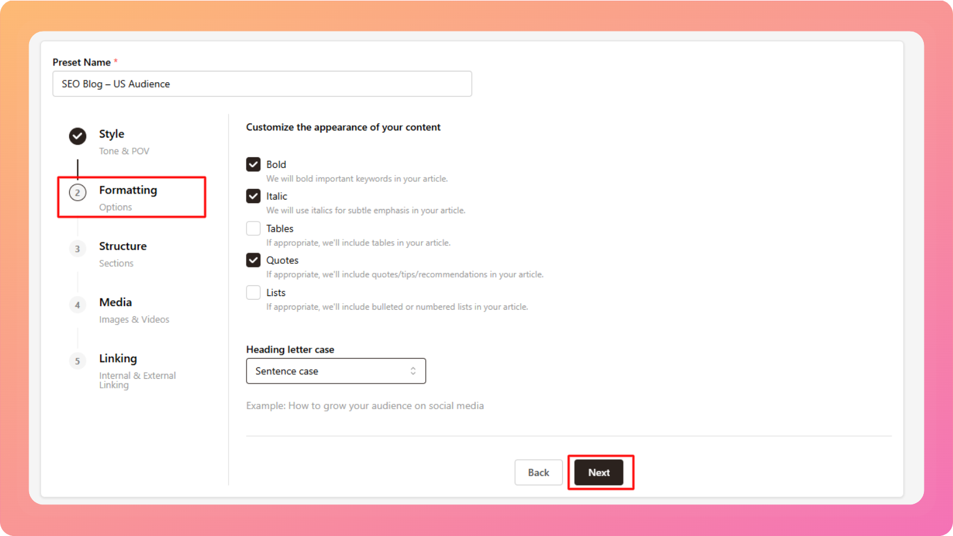This screenshot has width=953, height=536.
Task: Untick the Quotes checkbox
Action: 253,260
